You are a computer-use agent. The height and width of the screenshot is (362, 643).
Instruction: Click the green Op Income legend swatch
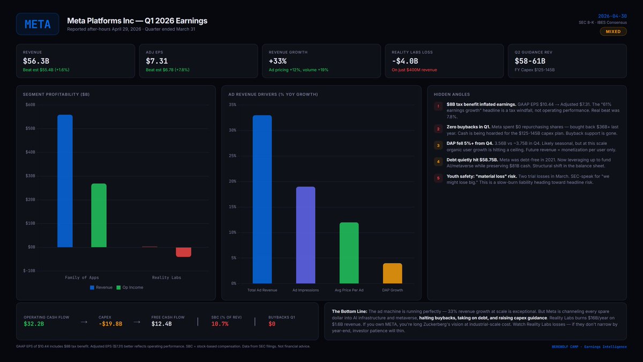pos(119,287)
